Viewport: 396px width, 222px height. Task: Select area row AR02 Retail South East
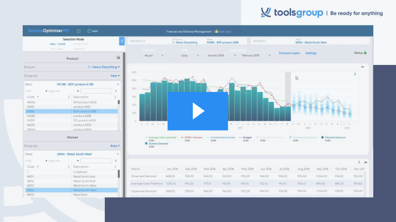pos(71,181)
